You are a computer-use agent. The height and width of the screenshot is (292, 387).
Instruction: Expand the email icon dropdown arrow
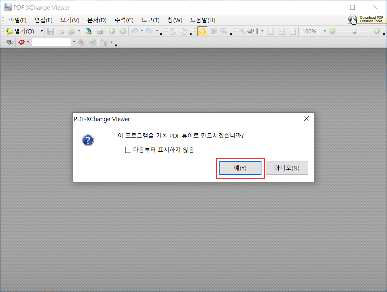tap(79, 31)
